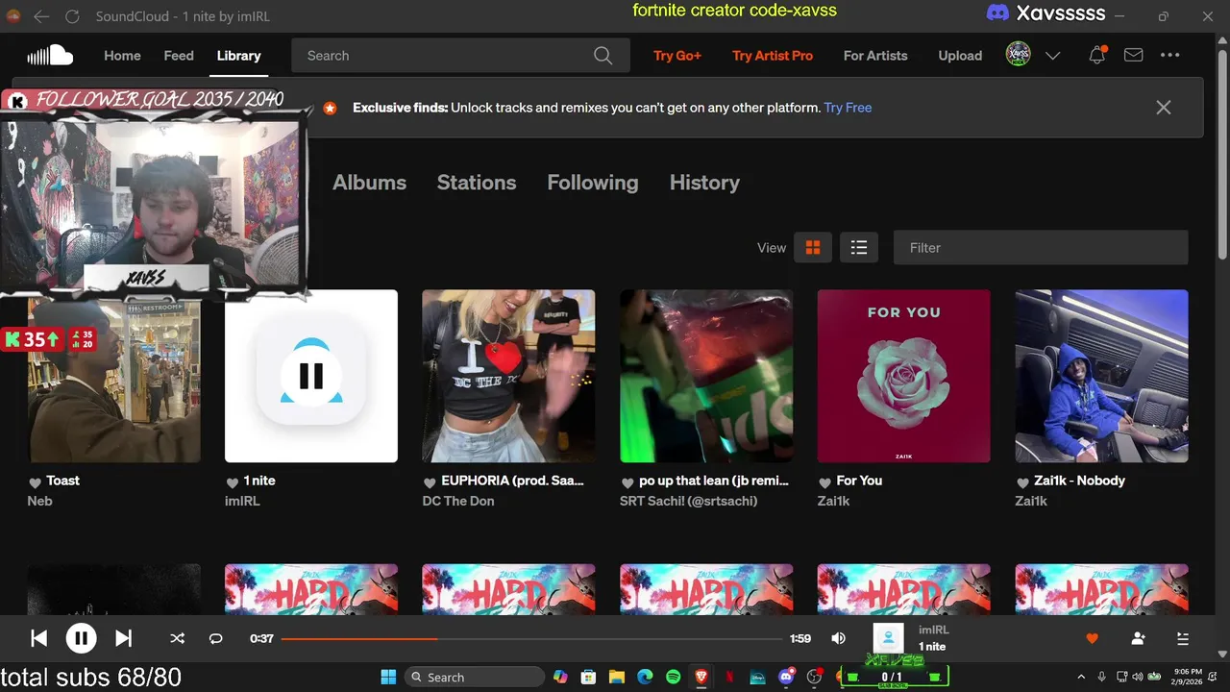The image size is (1230, 692).
Task: Toggle repeat in the player bar
Action: pos(215,638)
